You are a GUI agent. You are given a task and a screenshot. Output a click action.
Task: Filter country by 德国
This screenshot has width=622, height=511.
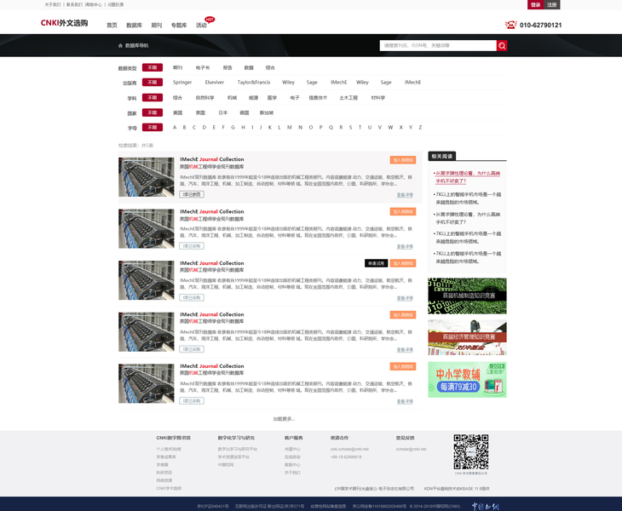pyautogui.click(x=245, y=113)
